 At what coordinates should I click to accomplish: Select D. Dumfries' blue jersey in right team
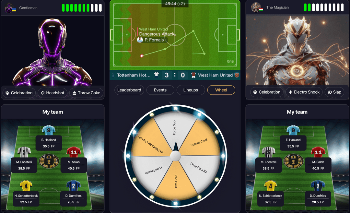click(318, 186)
